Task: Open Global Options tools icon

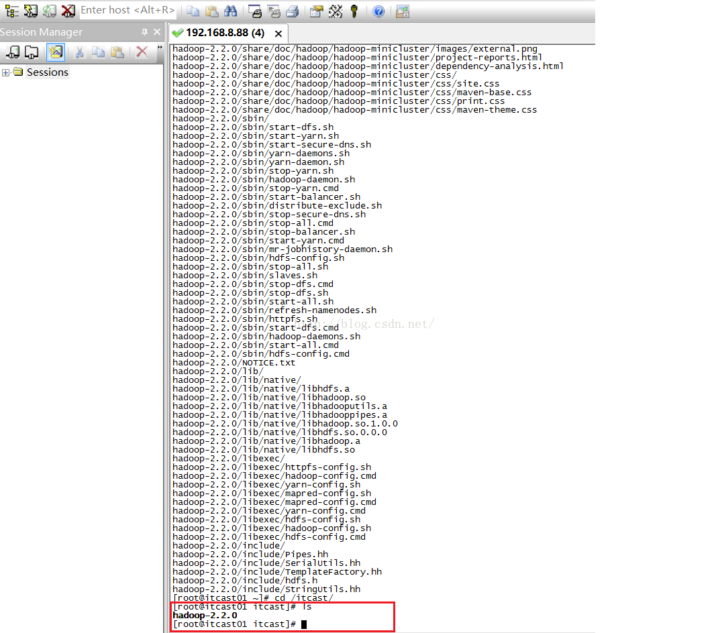Action: [335, 11]
